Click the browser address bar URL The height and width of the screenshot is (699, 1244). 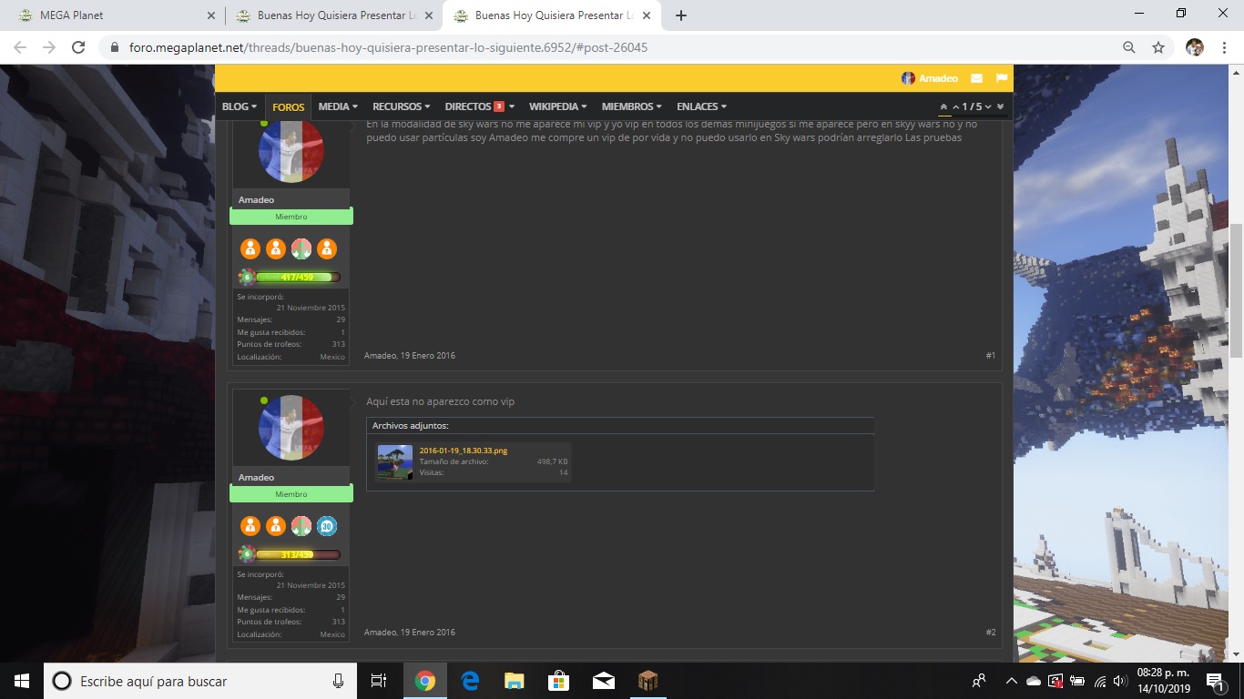coord(386,47)
